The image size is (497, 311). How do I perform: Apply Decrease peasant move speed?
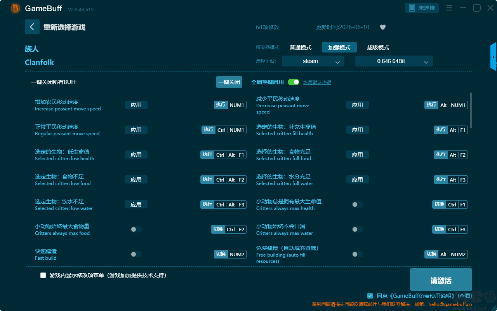point(358,105)
